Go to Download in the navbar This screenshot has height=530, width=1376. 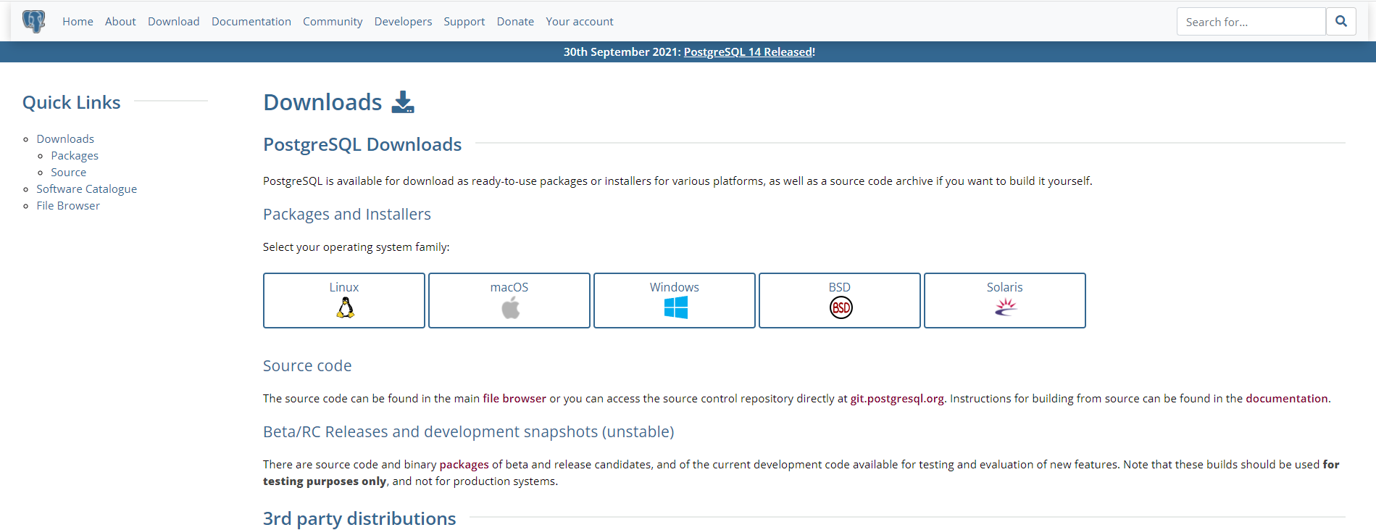coord(173,22)
